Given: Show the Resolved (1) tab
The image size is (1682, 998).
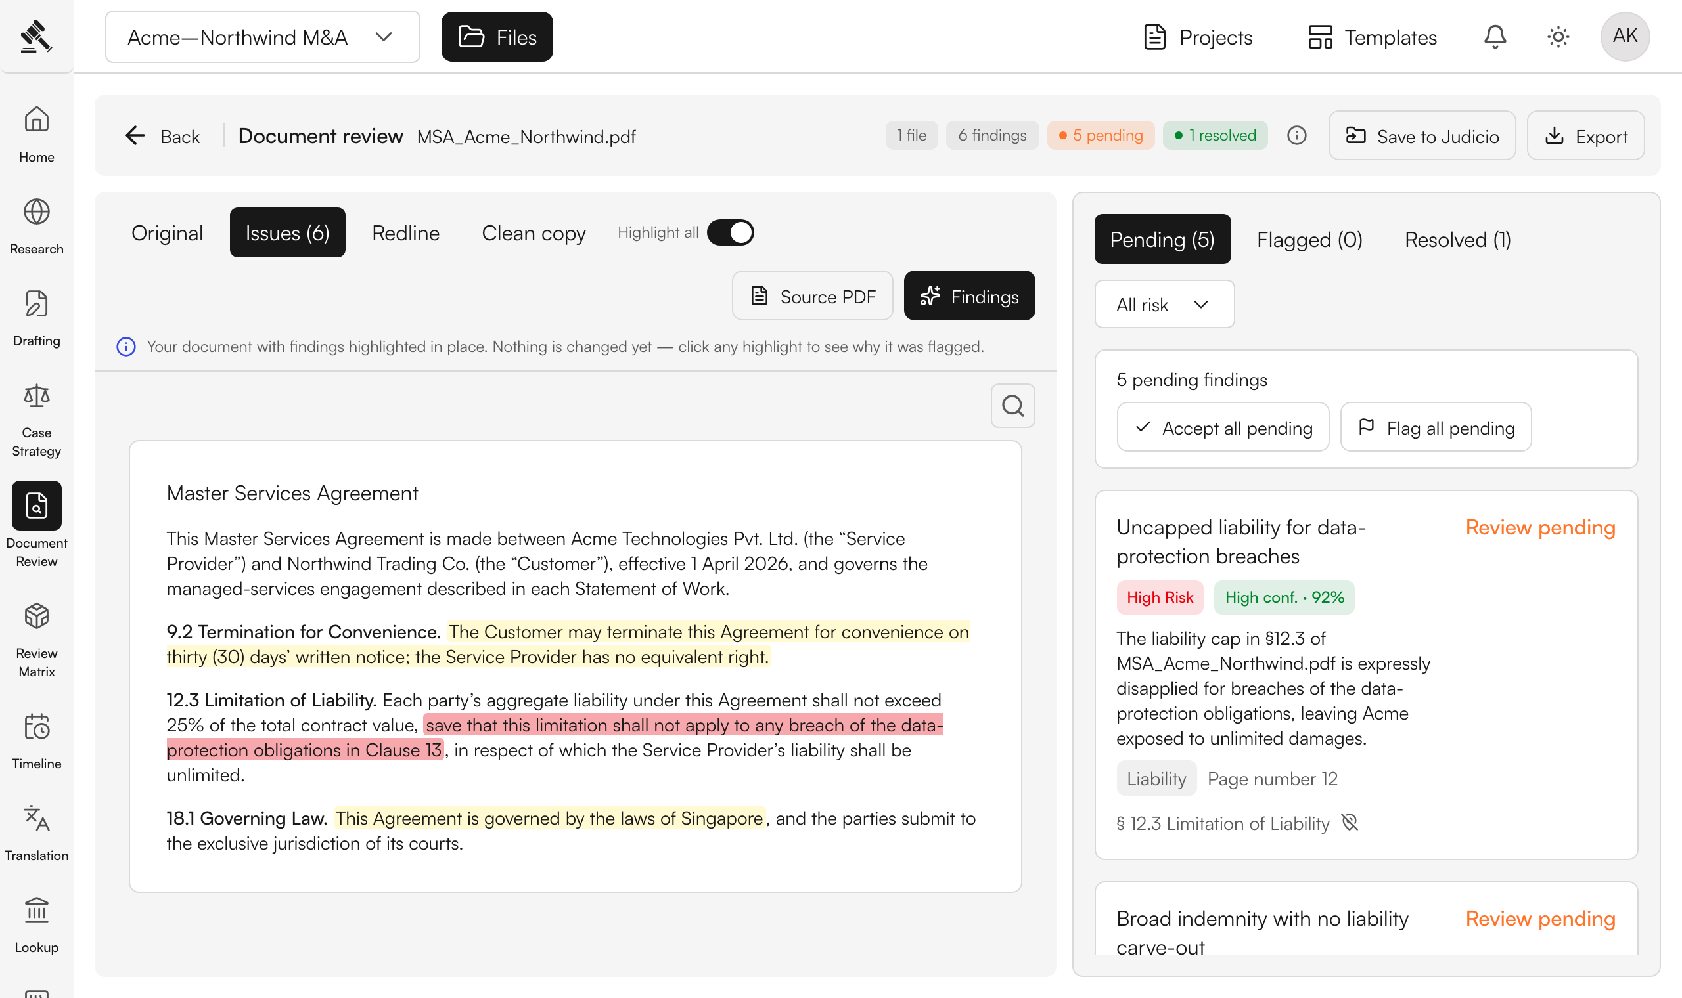Looking at the screenshot, I should pos(1457,239).
